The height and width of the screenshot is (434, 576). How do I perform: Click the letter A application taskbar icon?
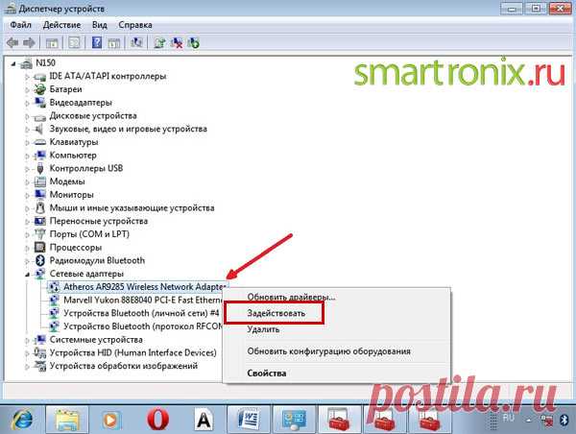204,420
